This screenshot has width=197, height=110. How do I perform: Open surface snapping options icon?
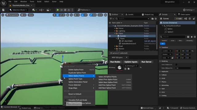[x=71, y=15]
